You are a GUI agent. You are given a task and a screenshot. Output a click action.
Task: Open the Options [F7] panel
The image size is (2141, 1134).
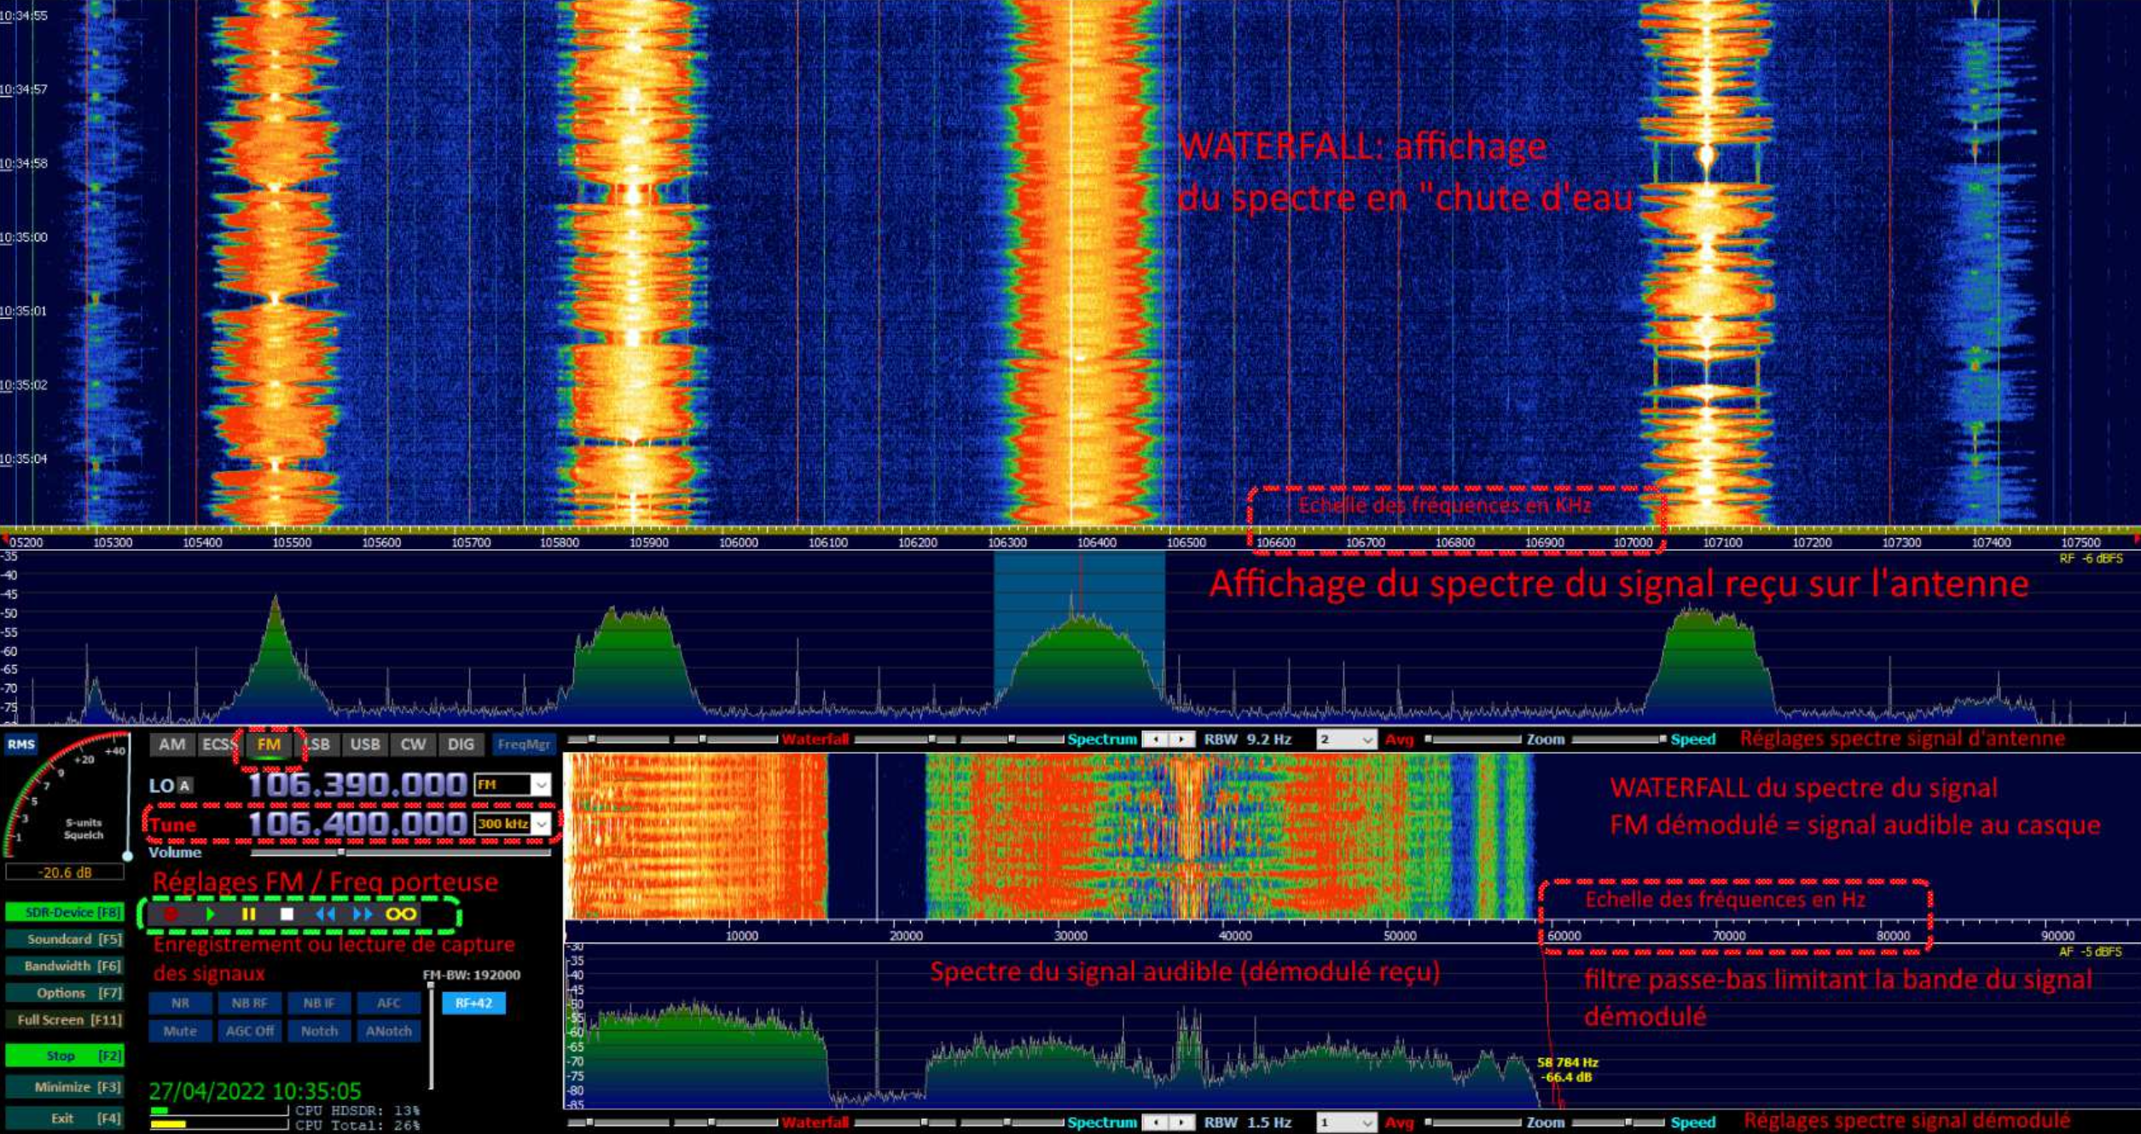click(64, 992)
